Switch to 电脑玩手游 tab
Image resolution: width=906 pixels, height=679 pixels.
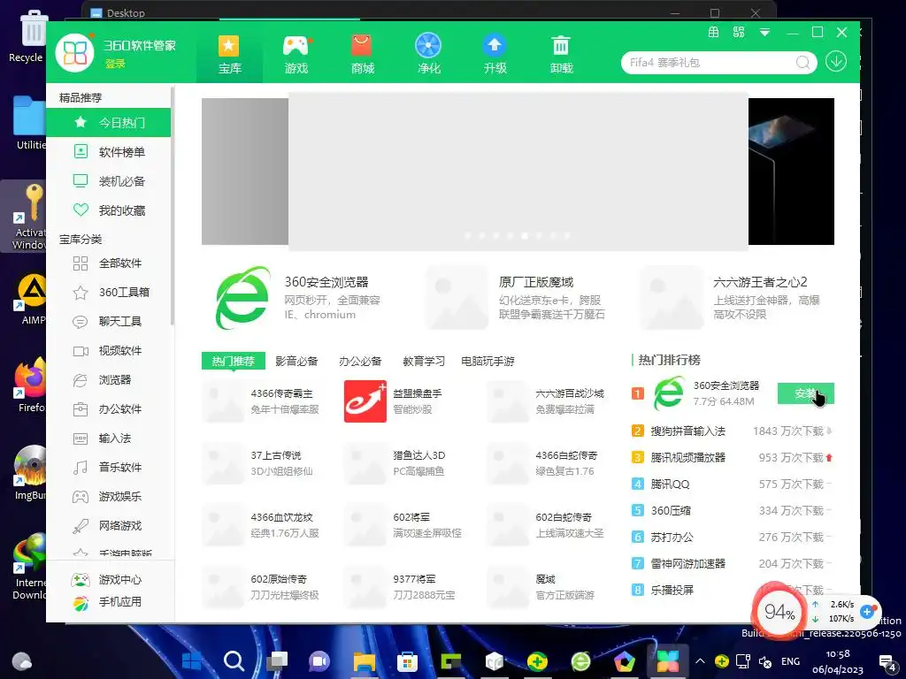click(488, 361)
